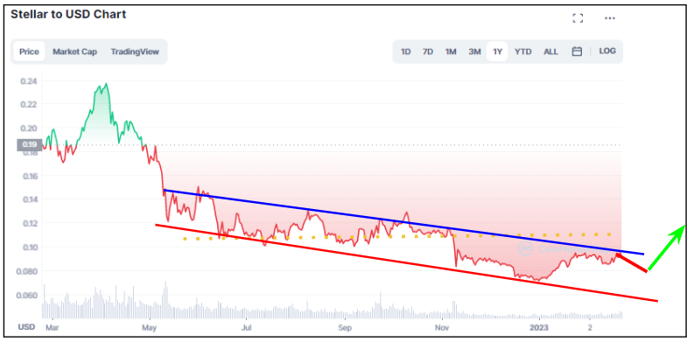Click the 0.22 y-axis price label
This screenshot has height=342, width=687.
pyautogui.click(x=29, y=104)
